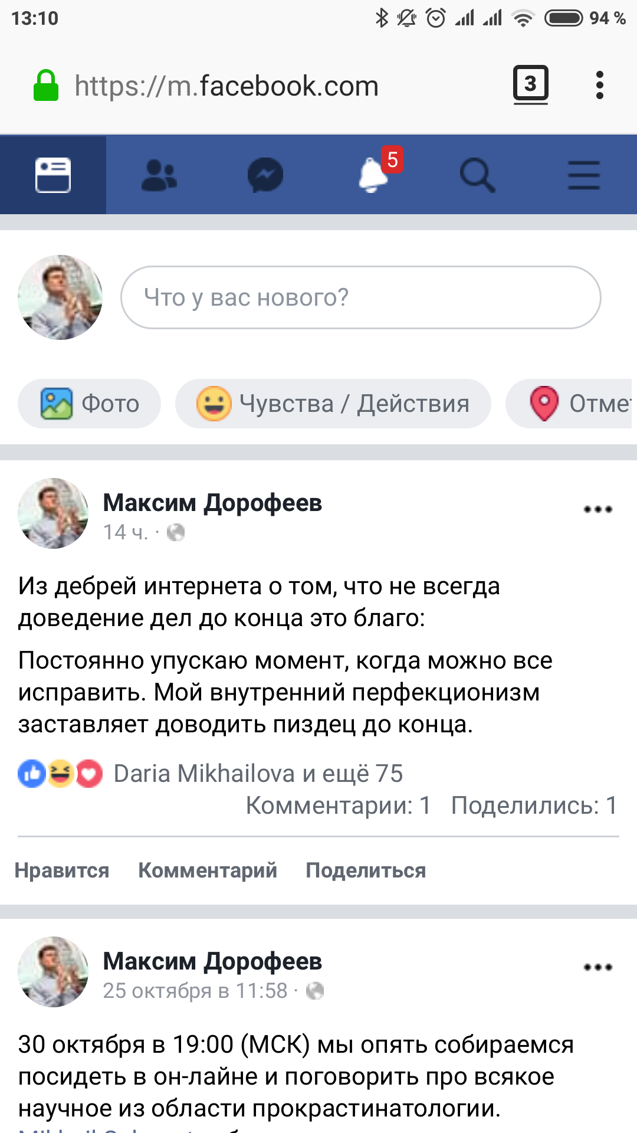Open the browser tab switcher showing 3
This screenshot has height=1133, width=637.
[x=531, y=84]
